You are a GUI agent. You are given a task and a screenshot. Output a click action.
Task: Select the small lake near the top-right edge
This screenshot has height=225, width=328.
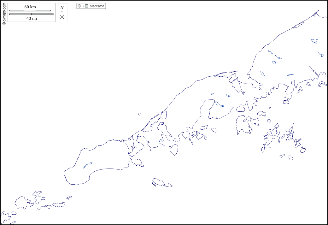(x=314, y=41)
